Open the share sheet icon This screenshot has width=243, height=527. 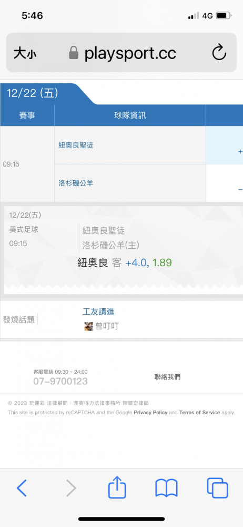coord(117,487)
